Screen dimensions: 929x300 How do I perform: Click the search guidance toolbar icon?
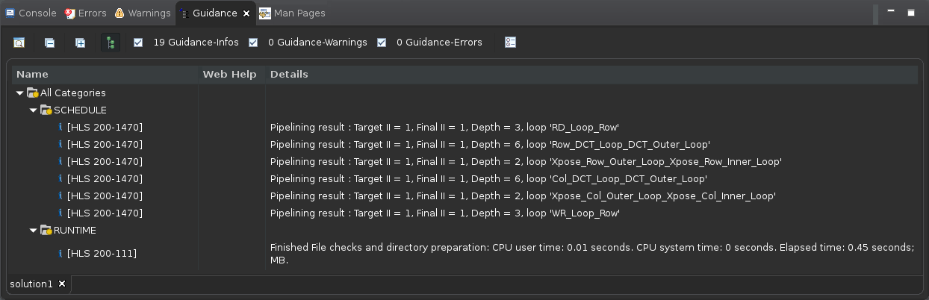(x=19, y=43)
